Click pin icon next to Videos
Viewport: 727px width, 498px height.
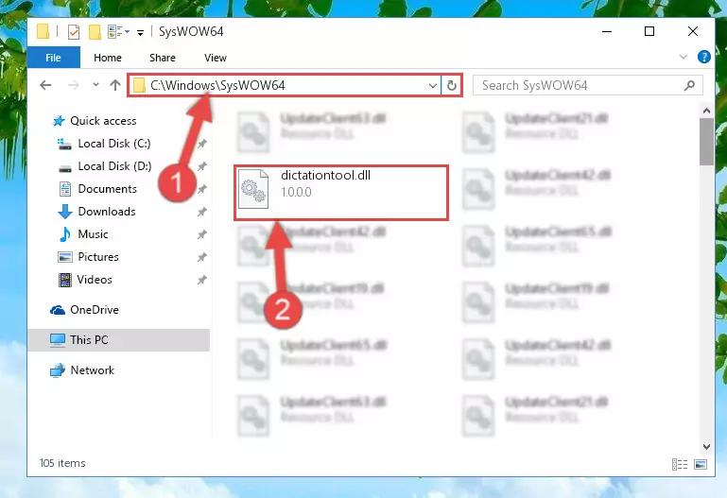coord(201,280)
